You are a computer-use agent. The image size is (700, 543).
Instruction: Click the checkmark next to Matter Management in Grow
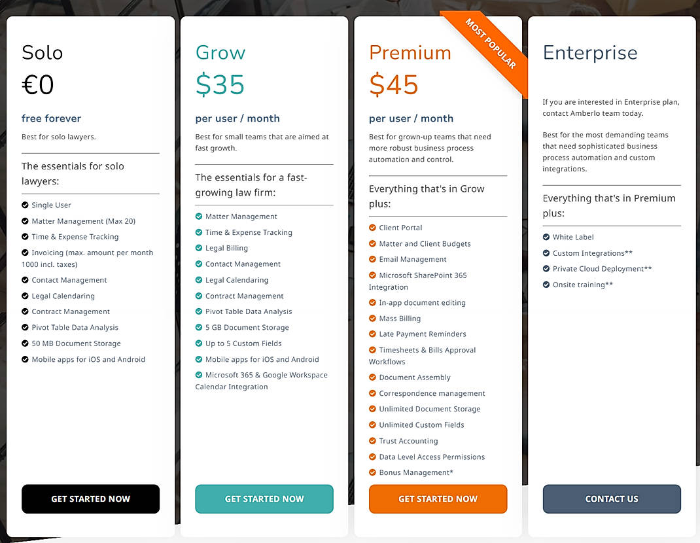[200, 216]
